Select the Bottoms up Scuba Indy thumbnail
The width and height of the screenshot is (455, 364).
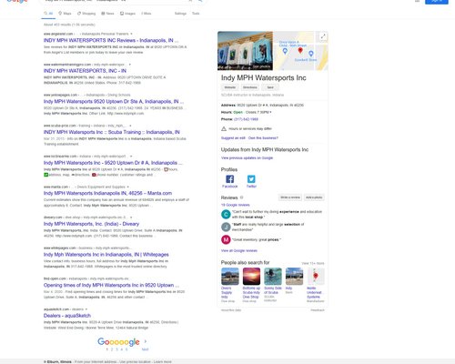pyautogui.click(x=251, y=277)
